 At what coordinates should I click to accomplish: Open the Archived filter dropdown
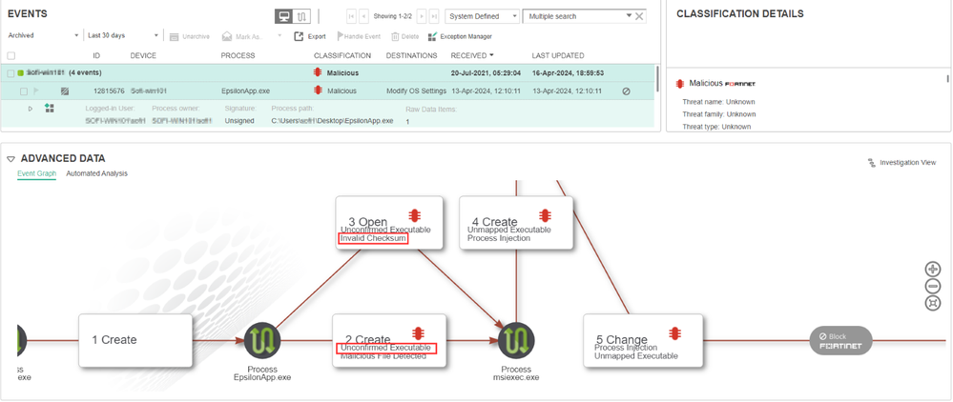pyautogui.click(x=43, y=35)
